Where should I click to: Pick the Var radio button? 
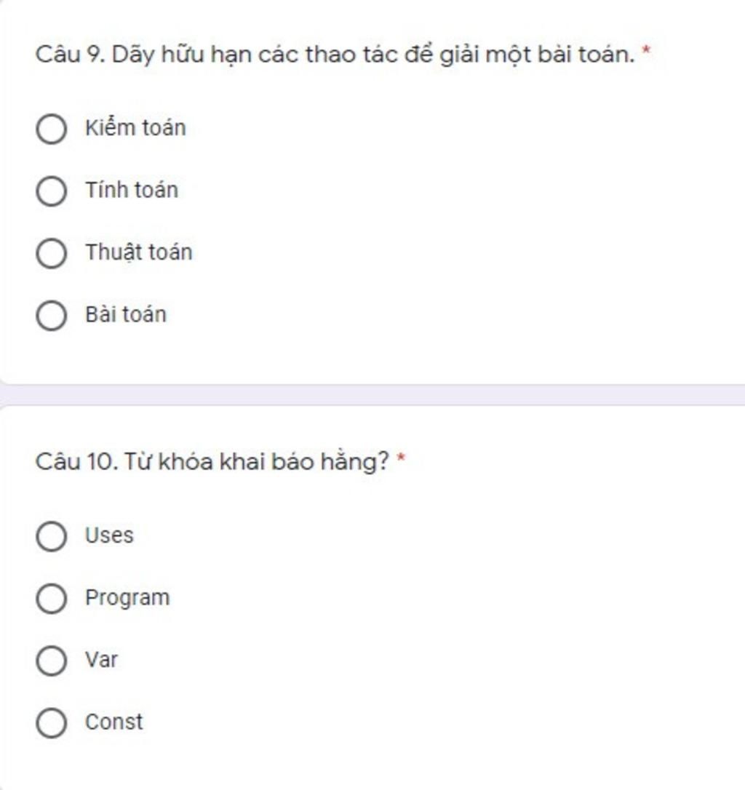(52, 661)
